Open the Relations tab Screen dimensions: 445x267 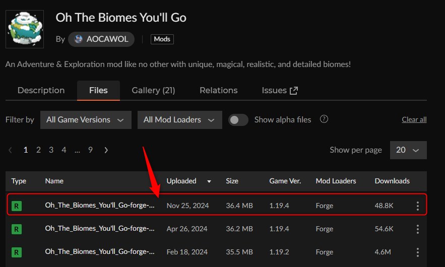click(218, 91)
